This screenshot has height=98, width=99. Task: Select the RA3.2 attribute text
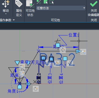click(x=57, y=60)
